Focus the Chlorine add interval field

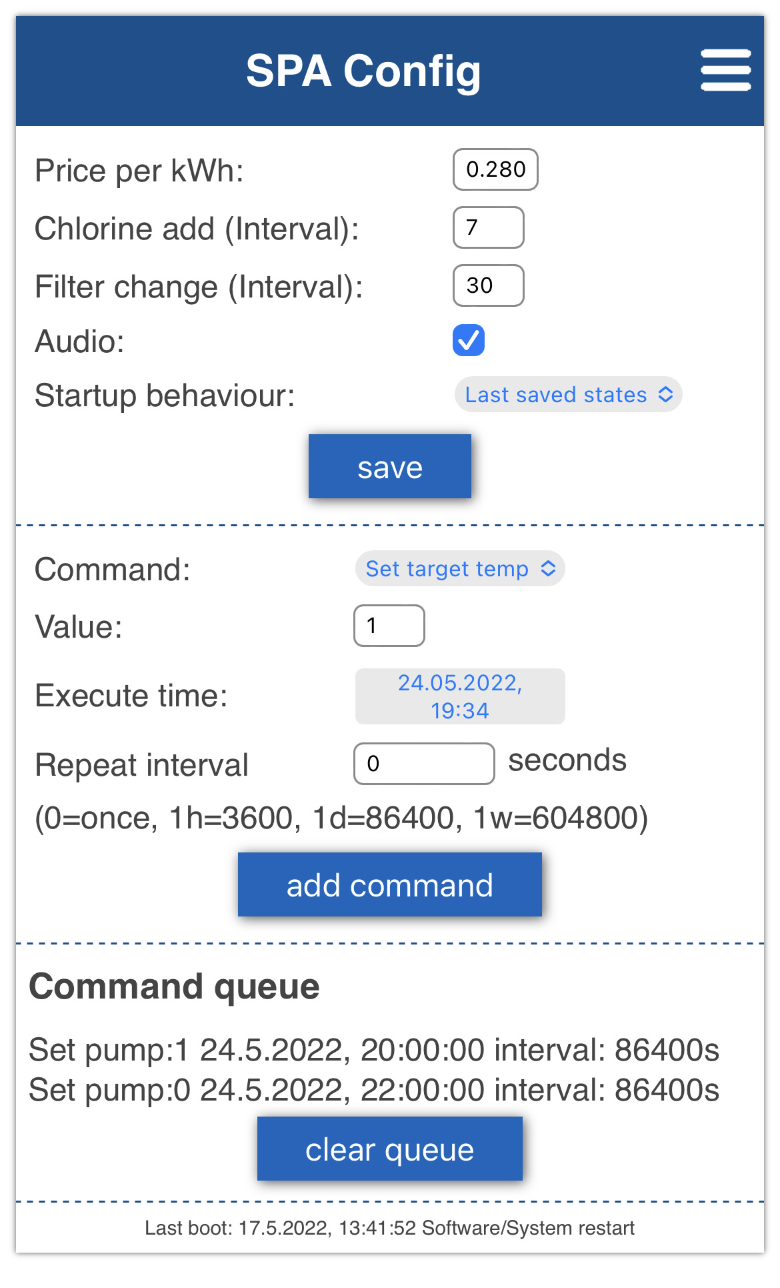pyautogui.click(x=489, y=227)
